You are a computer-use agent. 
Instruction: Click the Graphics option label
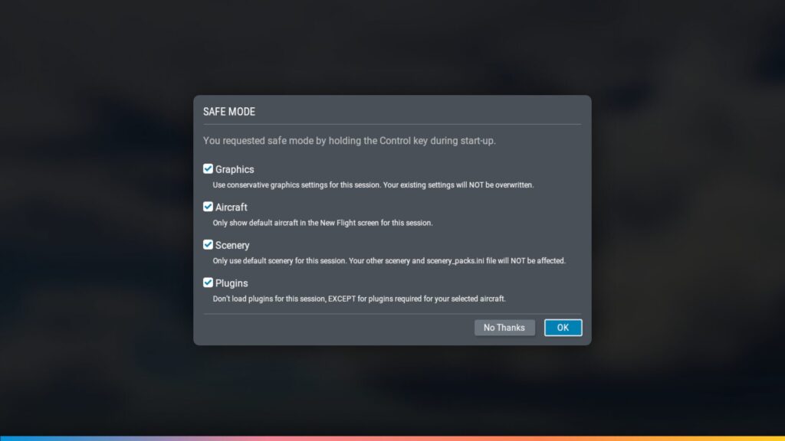click(235, 169)
